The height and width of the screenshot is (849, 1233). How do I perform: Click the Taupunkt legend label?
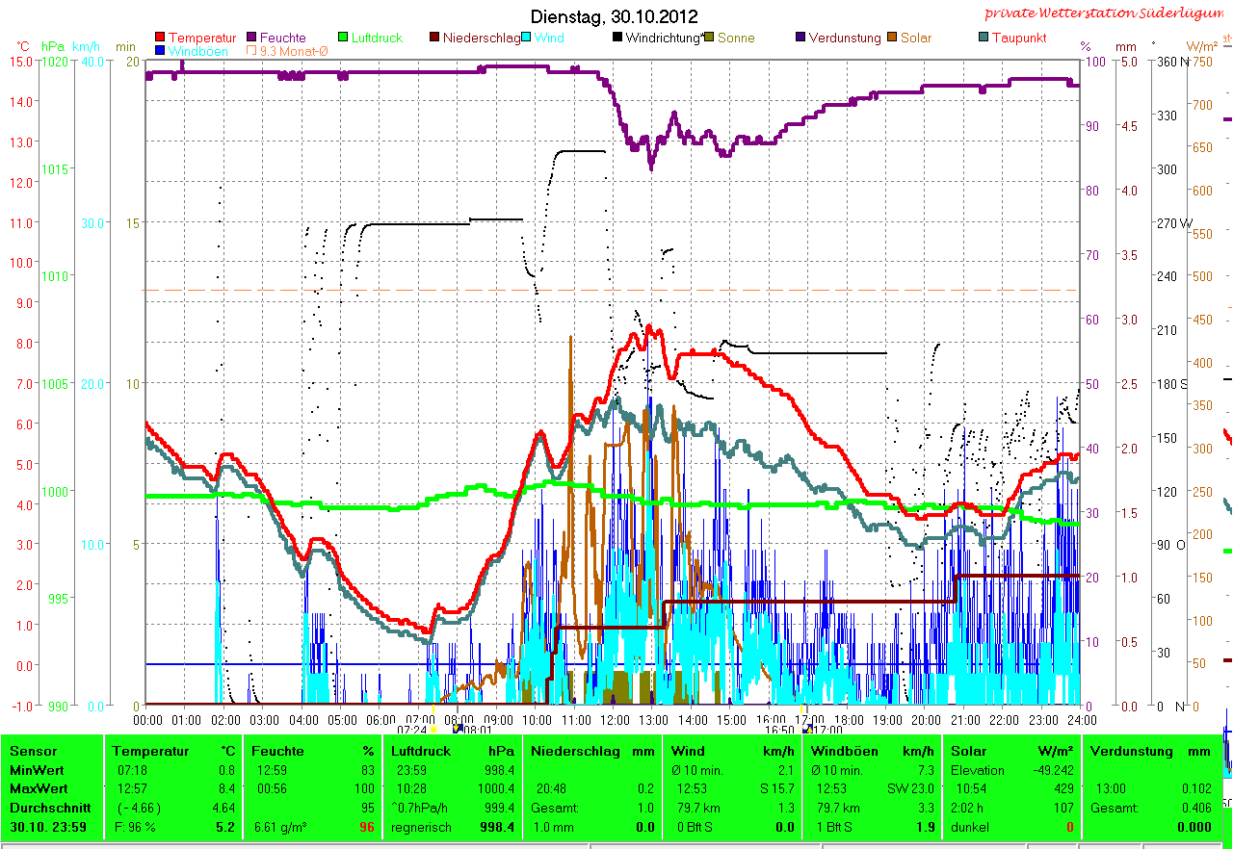1019,39
